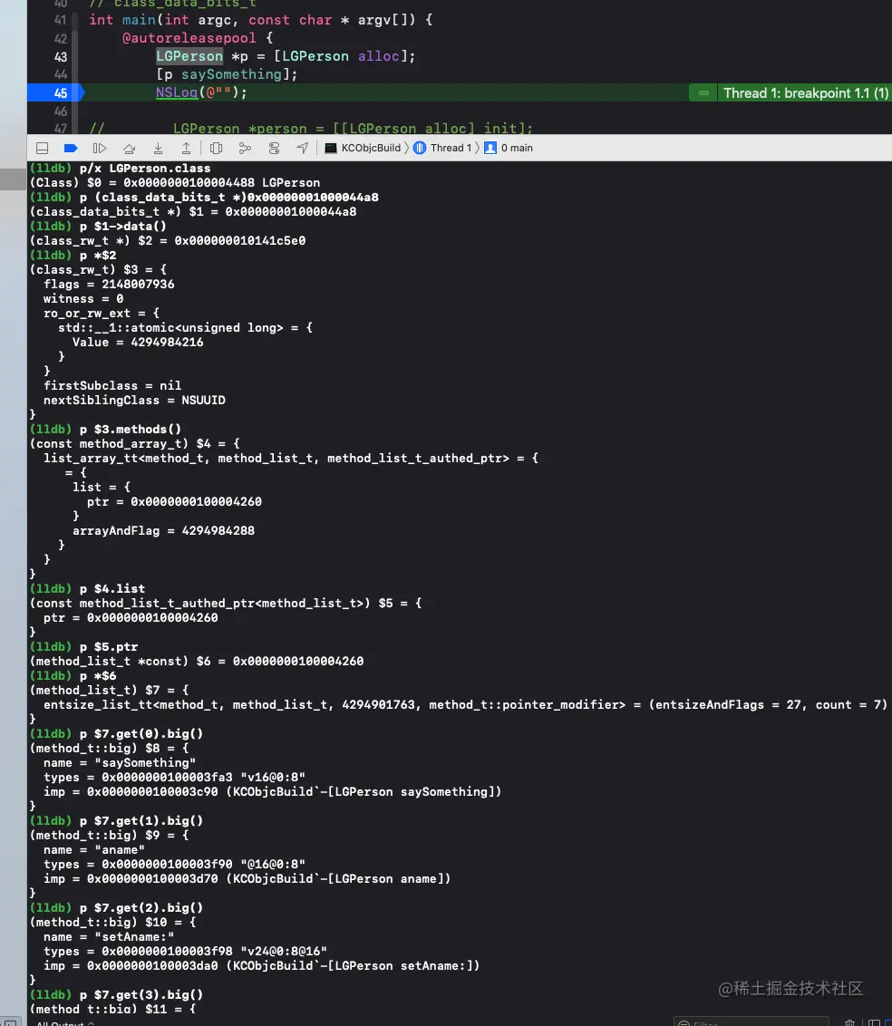Click the 'p $7.get(3).big()' command
The width and height of the screenshot is (892, 1026).
tap(141, 994)
